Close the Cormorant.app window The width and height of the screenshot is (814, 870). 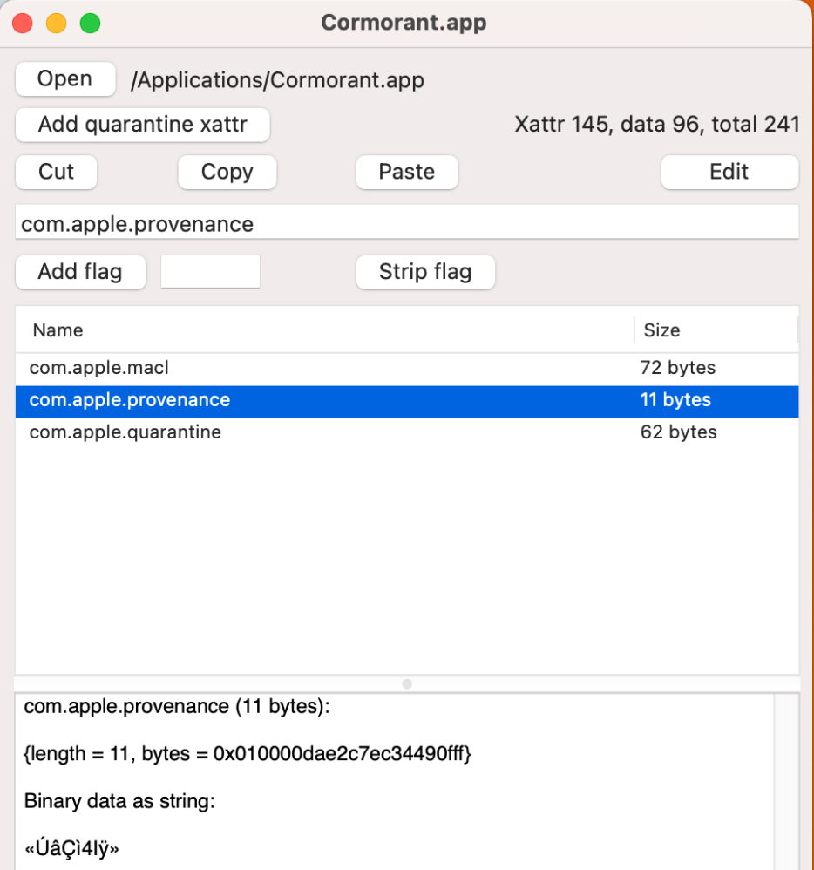23,24
